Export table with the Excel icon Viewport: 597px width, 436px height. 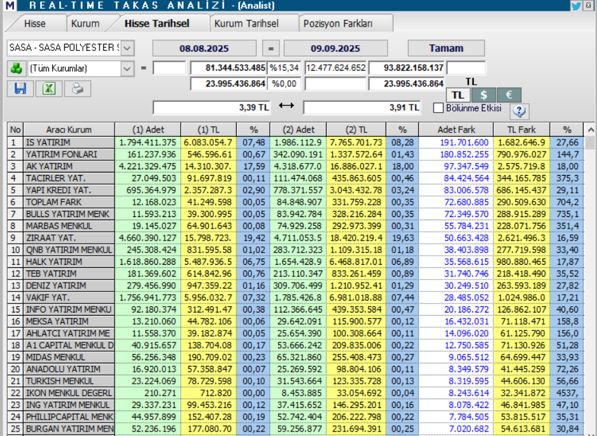(x=49, y=88)
